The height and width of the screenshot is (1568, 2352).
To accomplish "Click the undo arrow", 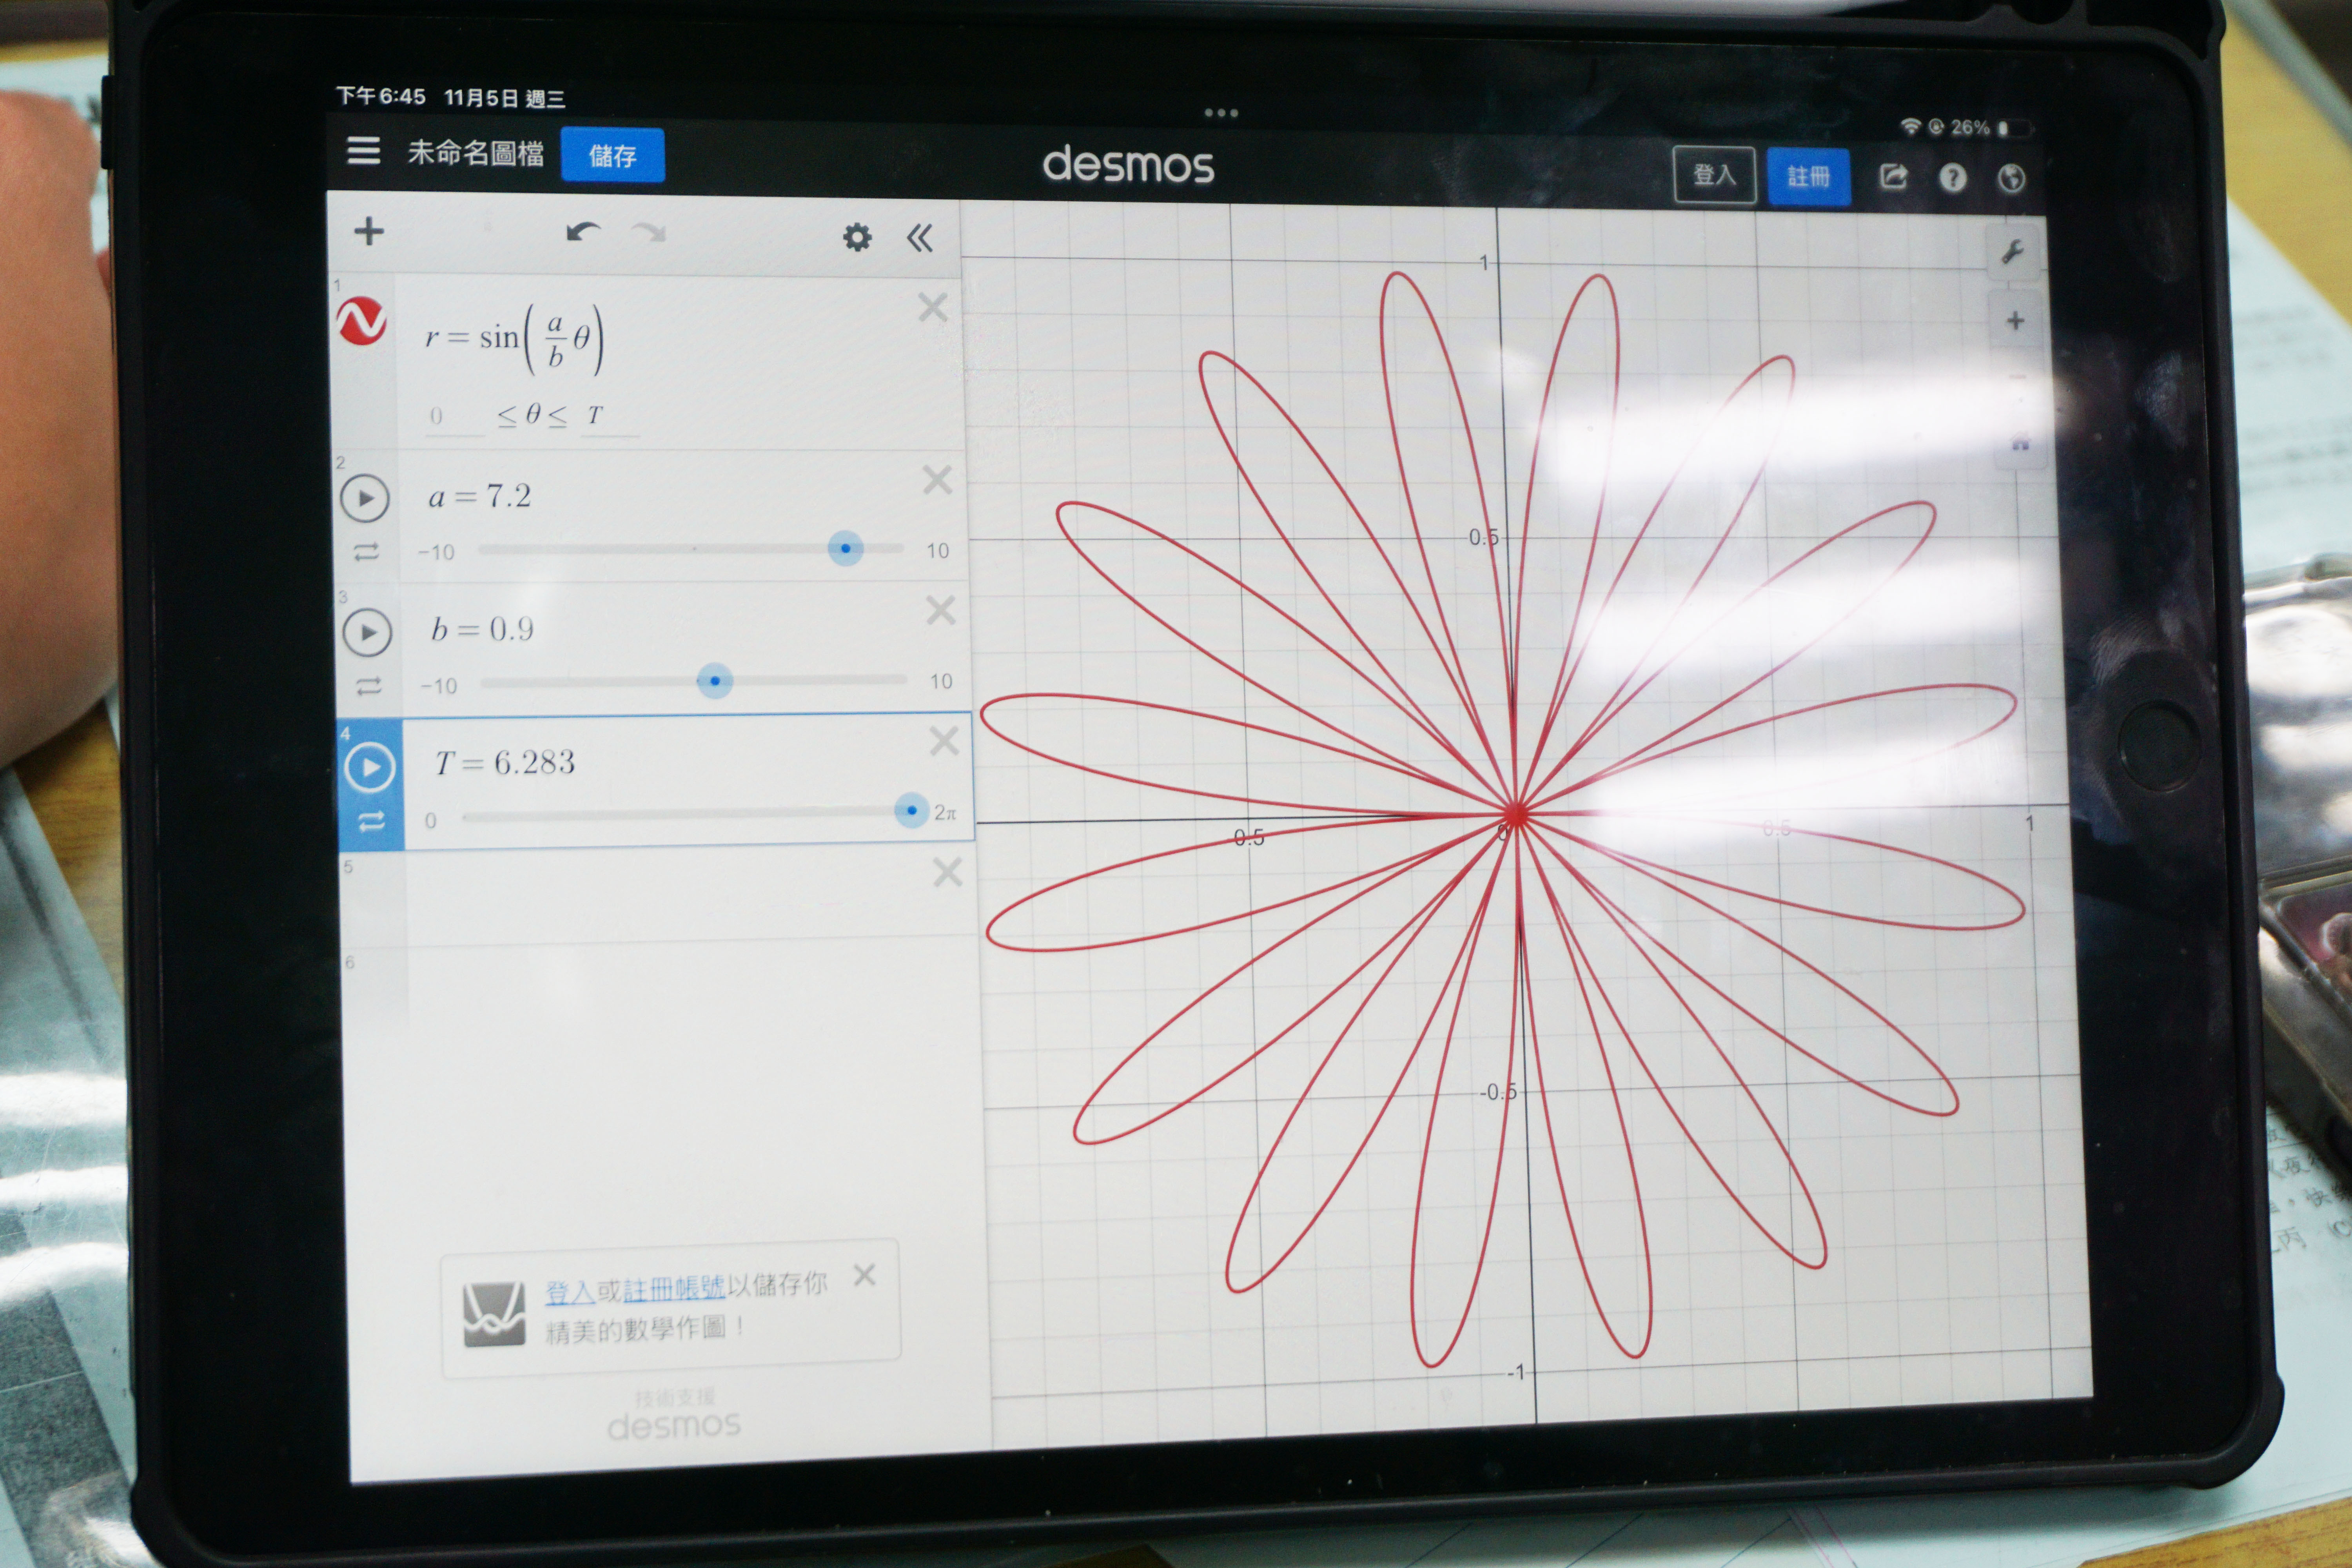I will (583, 233).
